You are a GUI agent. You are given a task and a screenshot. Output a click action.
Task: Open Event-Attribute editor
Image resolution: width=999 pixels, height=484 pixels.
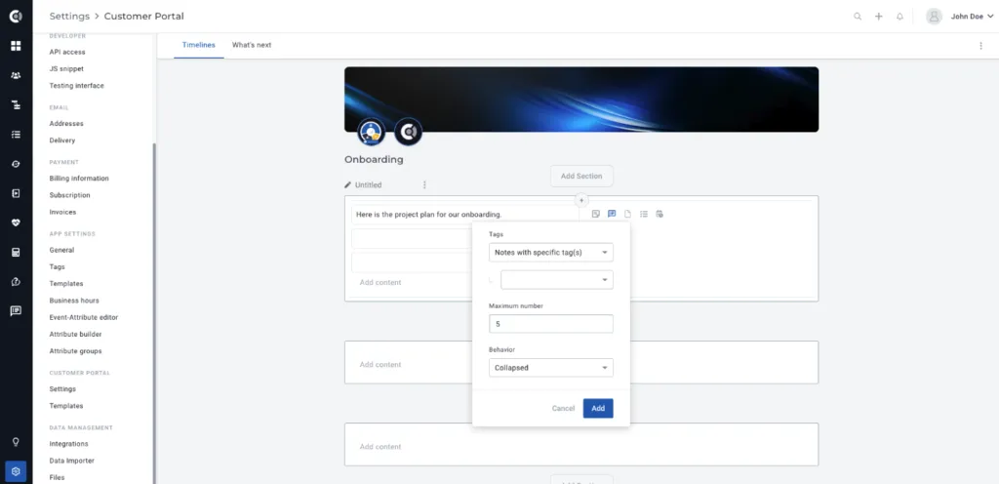coord(84,317)
